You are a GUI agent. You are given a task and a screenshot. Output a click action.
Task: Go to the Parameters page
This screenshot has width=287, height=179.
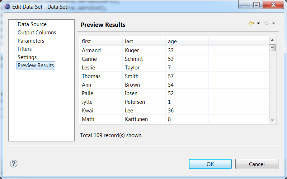pyautogui.click(x=31, y=41)
